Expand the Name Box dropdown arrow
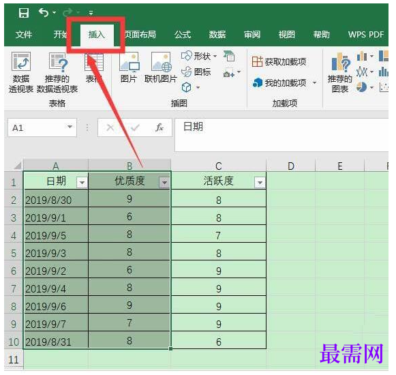 [x=70, y=127]
